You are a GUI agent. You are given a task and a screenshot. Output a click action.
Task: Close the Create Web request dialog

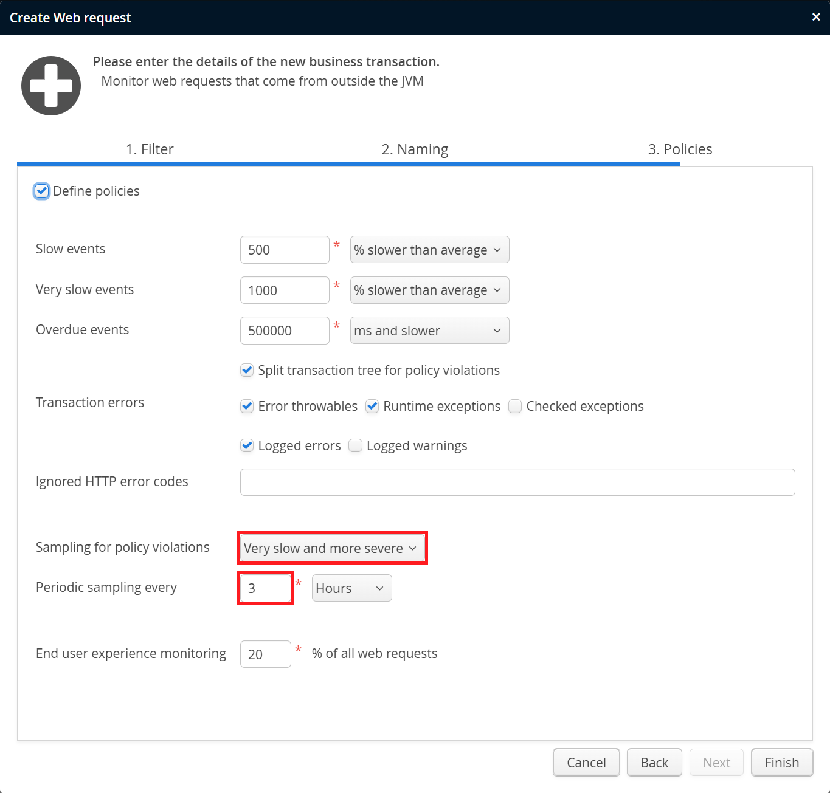816,17
